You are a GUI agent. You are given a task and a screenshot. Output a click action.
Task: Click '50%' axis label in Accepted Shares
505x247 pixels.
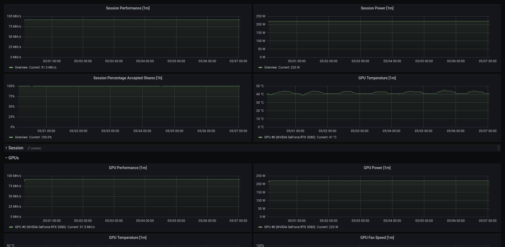(x=12, y=107)
